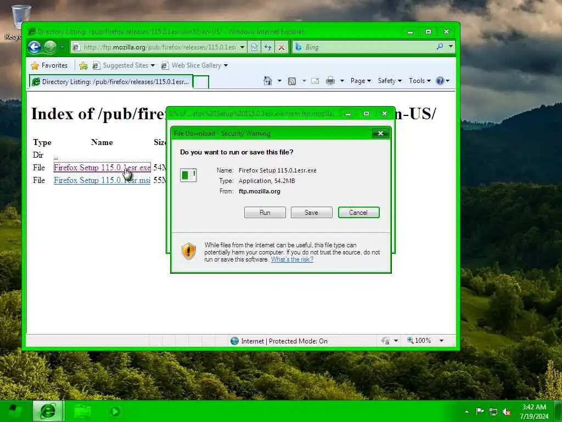Open Web Slice Gallery in the favorites bar
This screenshot has height=422, width=562.
pos(194,65)
